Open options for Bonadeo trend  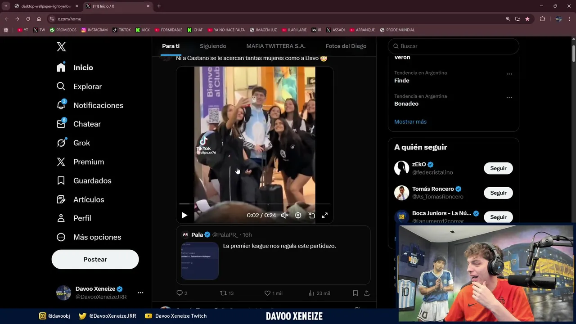click(x=509, y=97)
